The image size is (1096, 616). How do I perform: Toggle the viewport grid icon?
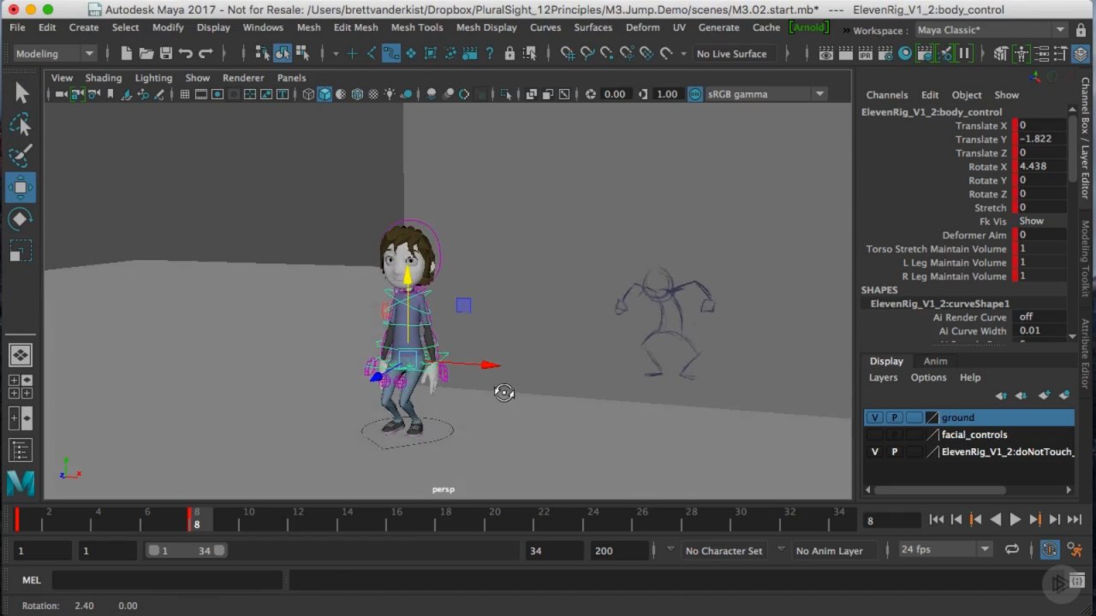(x=184, y=94)
